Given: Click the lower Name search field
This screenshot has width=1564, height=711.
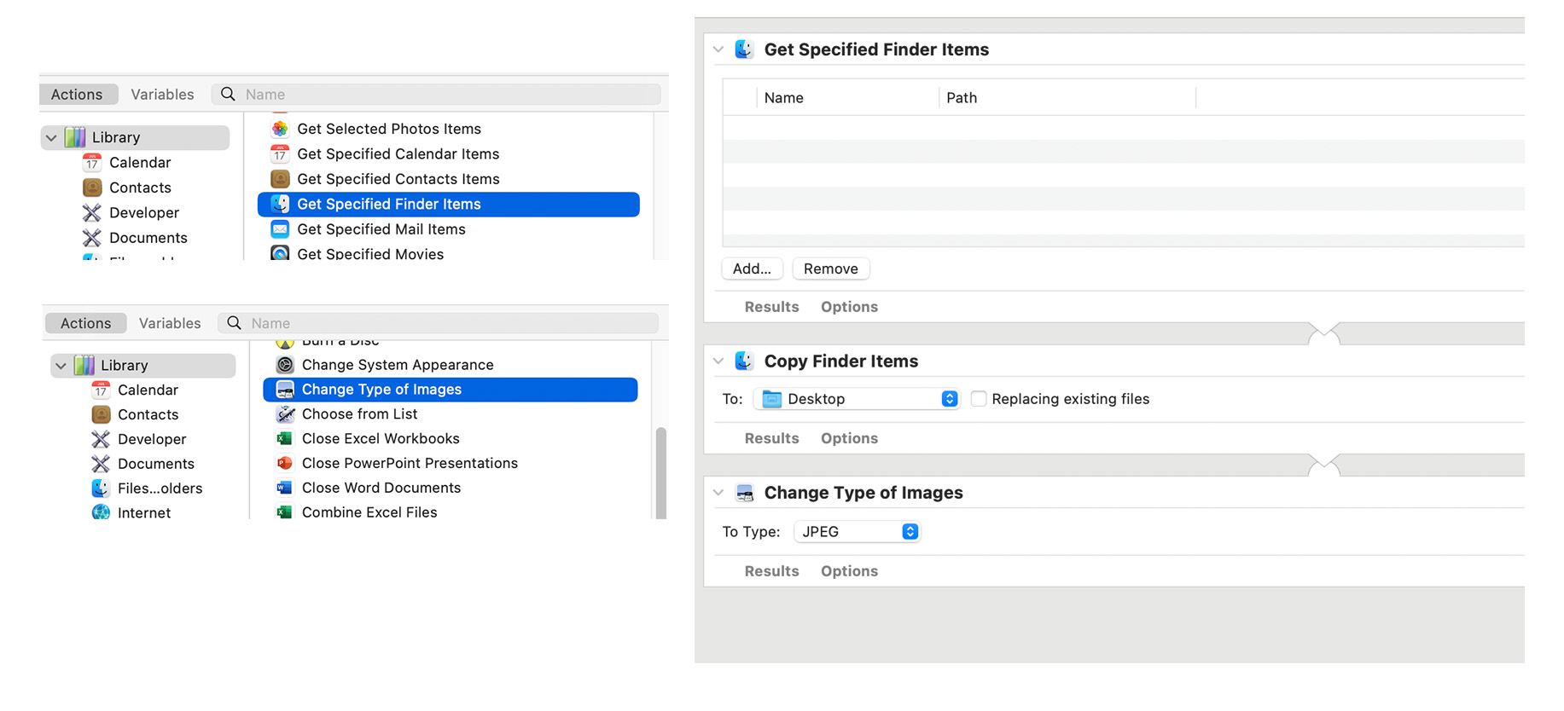Looking at the screenshot, I should [x=439, y=323].
